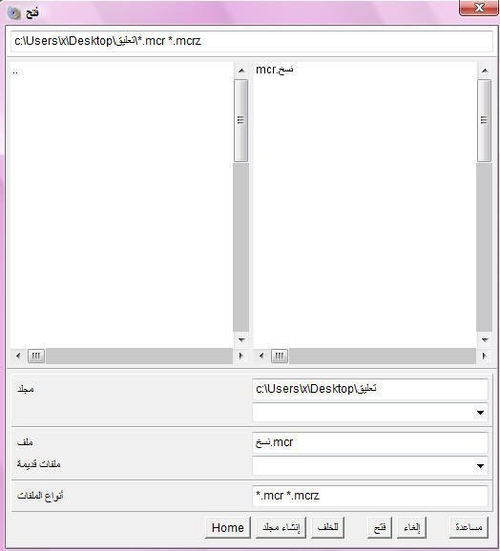Expand the old files dropdown
The image size is (500, 551).
(x=480, y=466)
